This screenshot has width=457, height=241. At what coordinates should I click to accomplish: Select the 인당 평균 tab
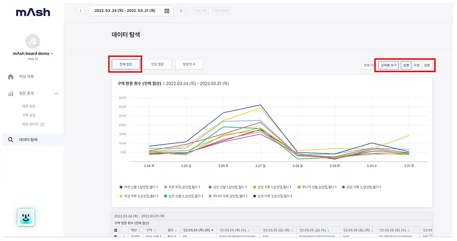click(157, 64)
